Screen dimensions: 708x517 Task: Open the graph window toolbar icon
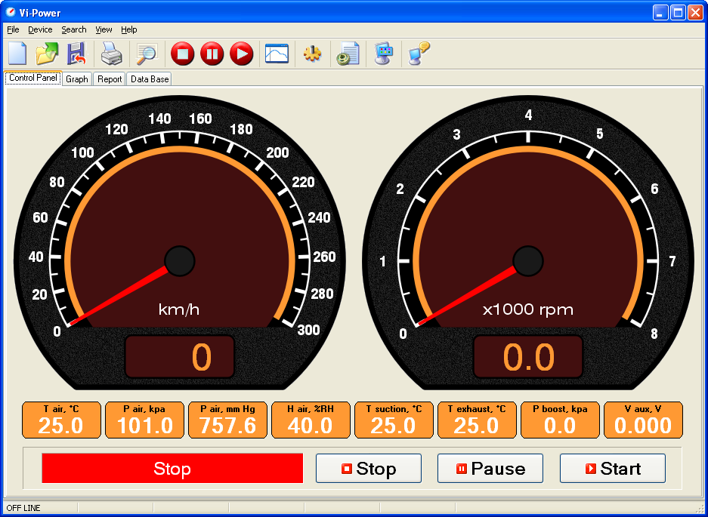(277, 54)
